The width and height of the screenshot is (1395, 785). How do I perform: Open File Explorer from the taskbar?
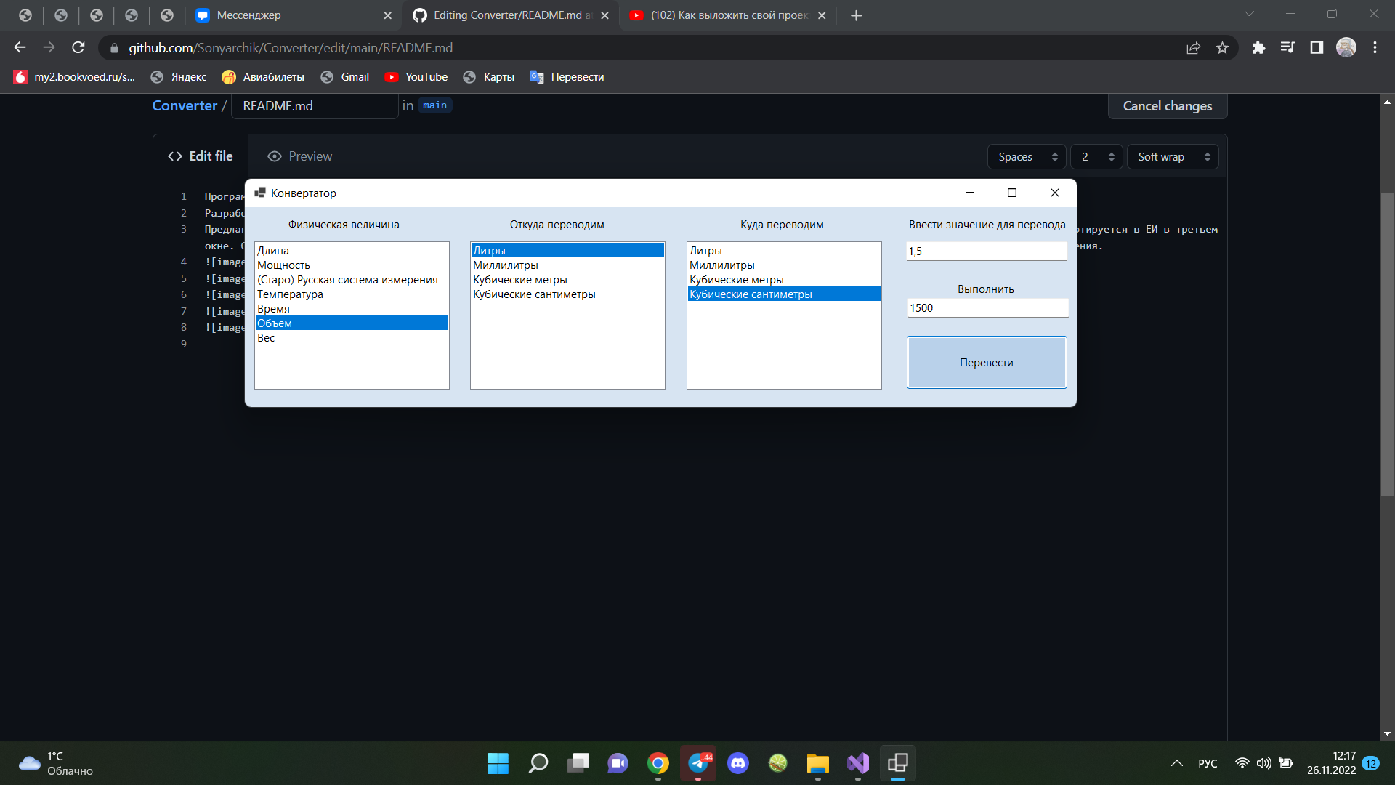(x=817, y=764)
